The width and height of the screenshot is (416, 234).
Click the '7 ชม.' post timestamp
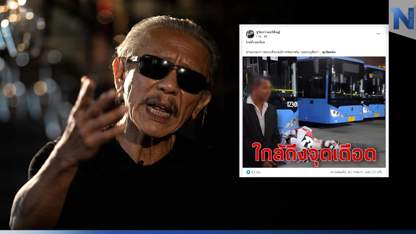259,37
